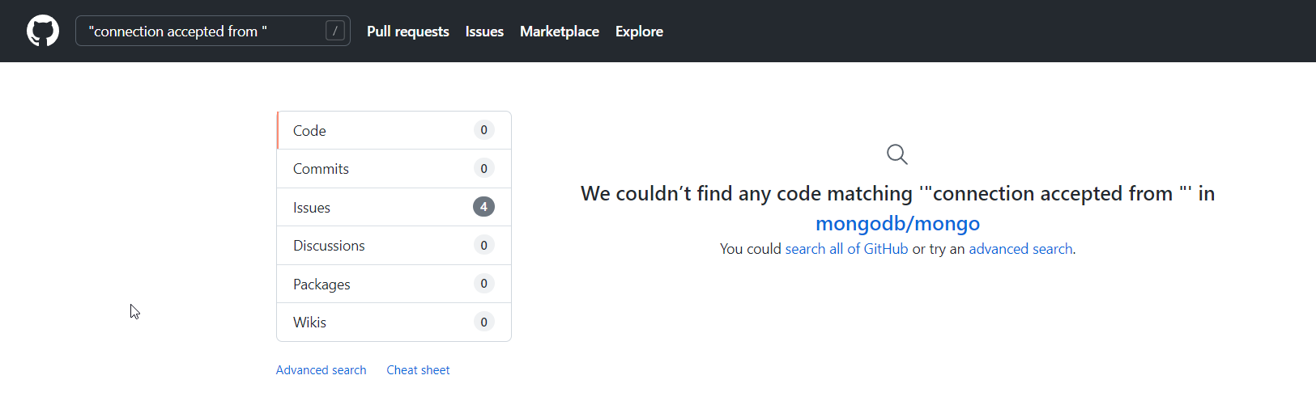Viewport: 1316px width, 409px height.
Task: Click the count badge showing 4 results
Action: 483,207
